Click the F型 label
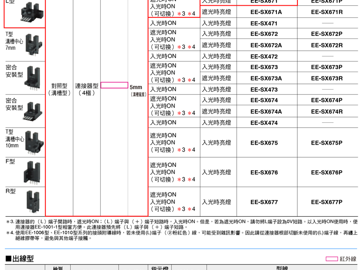The image size is (363, 270). 10,162
